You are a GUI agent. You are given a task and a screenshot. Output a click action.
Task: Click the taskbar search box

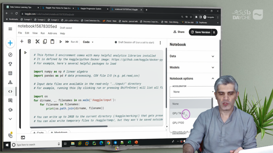pyautogui.click(x=36, y=145)
